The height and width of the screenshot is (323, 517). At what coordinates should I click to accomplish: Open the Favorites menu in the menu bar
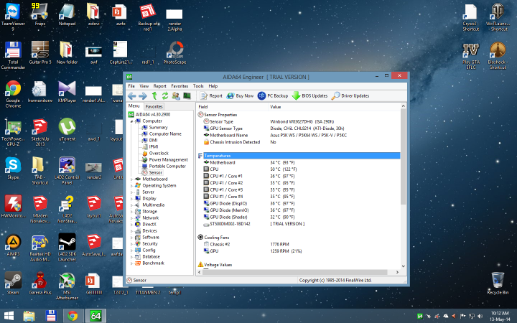(x=180, y=86)
